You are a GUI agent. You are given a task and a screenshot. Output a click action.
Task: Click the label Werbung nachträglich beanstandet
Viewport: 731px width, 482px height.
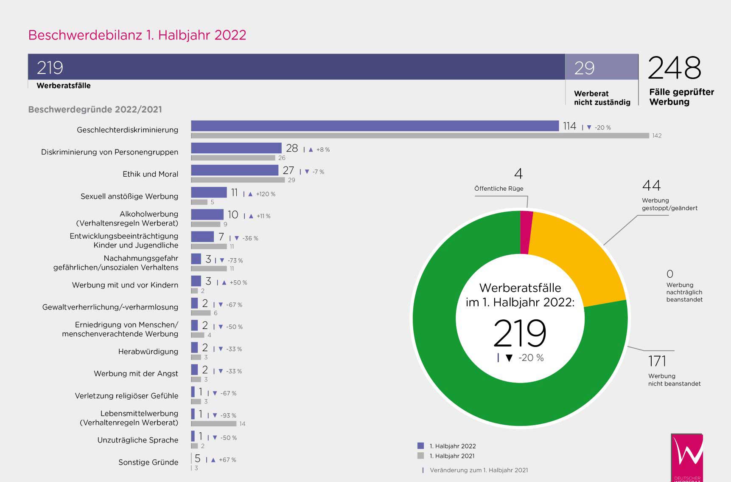(684, 292)
